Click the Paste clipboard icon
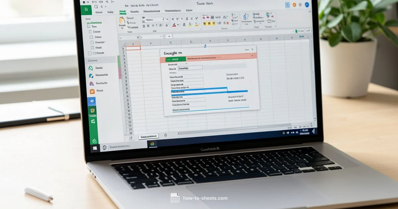The width and height of the screenshot is (398, 209). pyautogui.click(x=122, y=20)
